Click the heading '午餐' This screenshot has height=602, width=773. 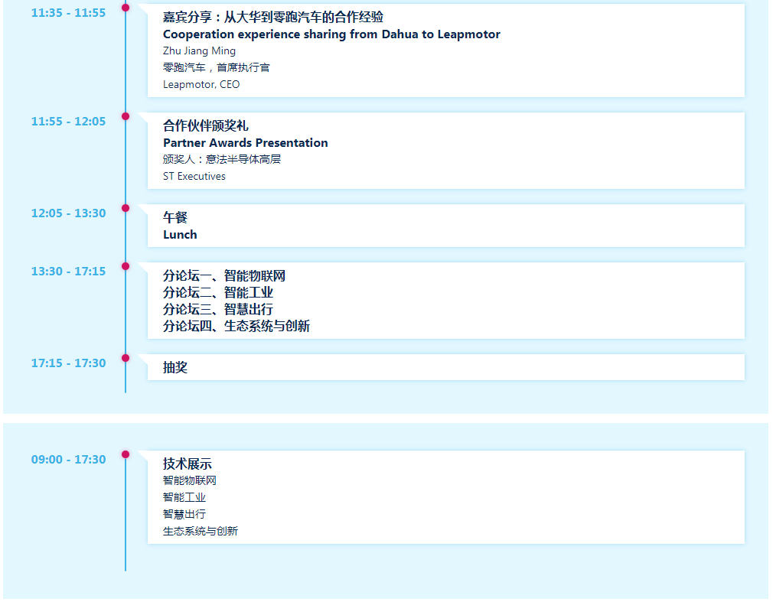175,217
